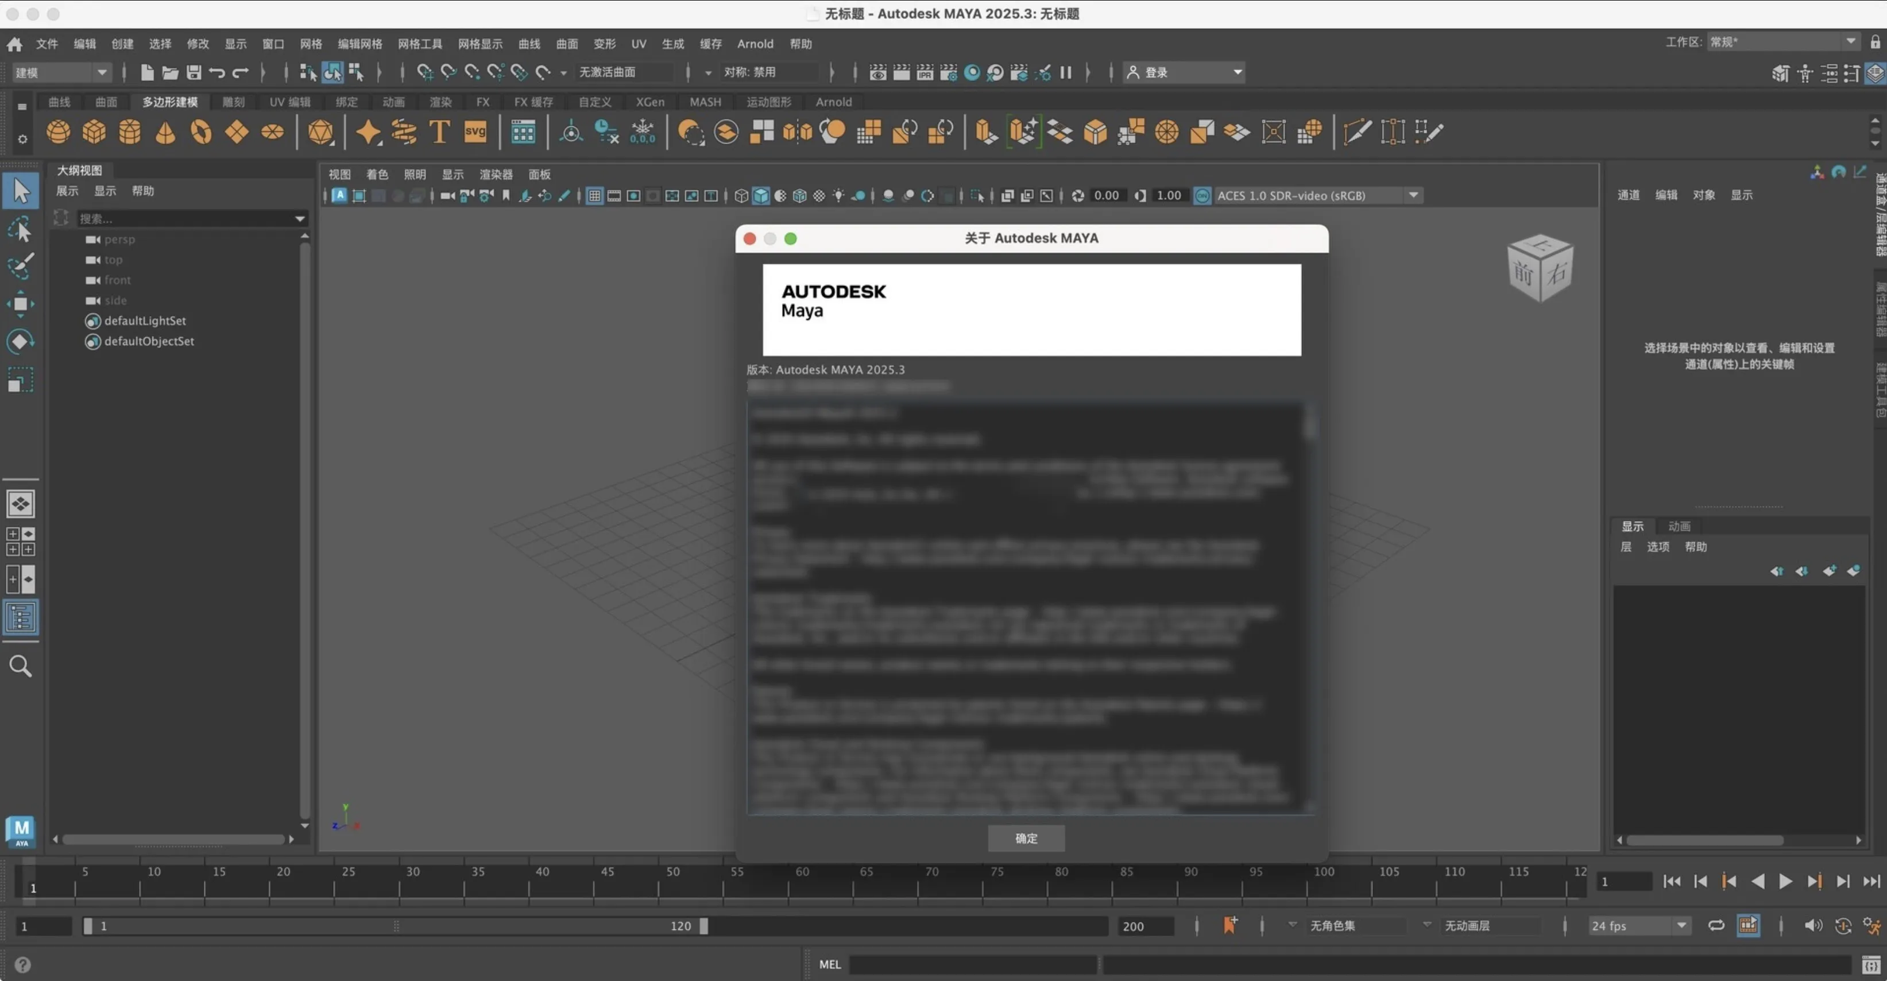Create a new scene with the file icon
1887x981 pixels.
point(146,72)
